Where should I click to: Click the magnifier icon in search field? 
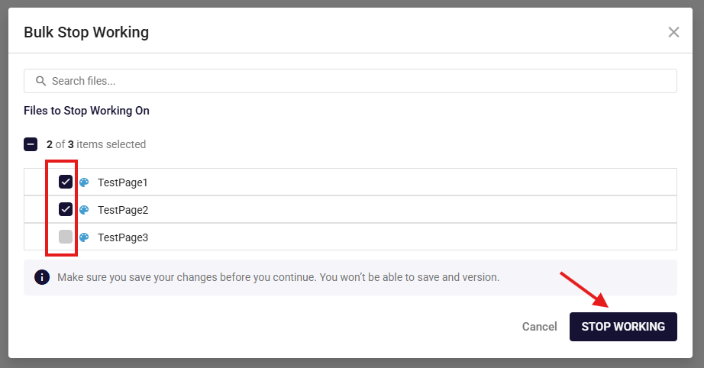click(x=41, y=81)
